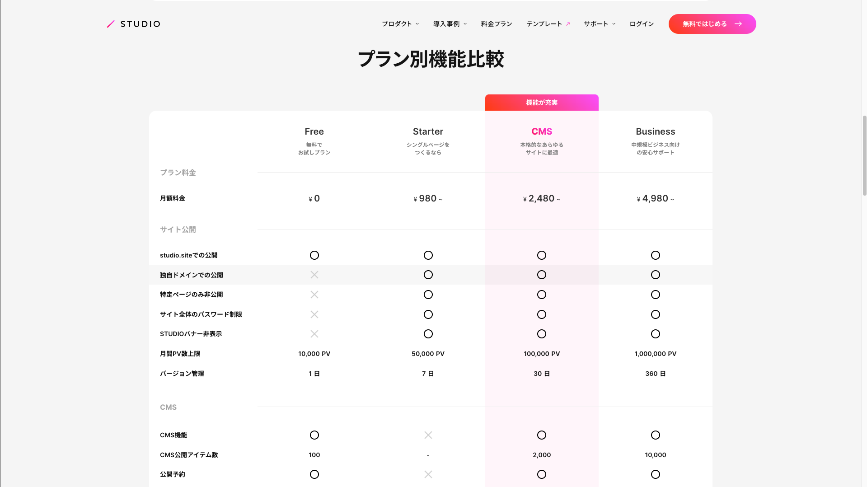Viewport: 867px width, 487px height.
Task: Click 無料ではじめる button
Action: pos(712,24)
